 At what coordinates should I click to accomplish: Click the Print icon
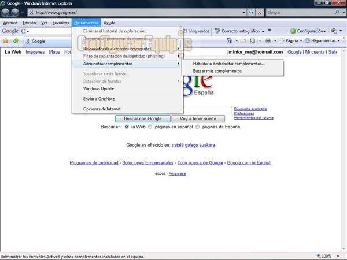point(268,40)
